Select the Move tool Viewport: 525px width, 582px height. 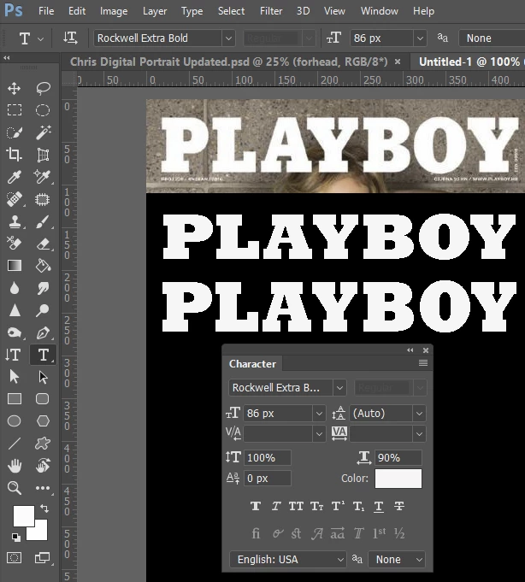[x=15, y=88]
